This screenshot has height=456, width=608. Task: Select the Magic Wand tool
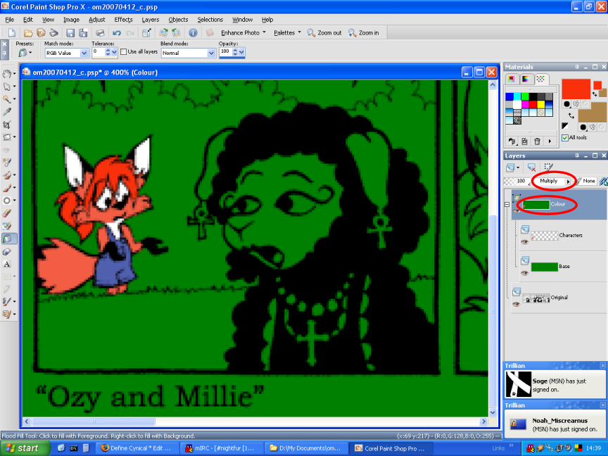[6, 99]
